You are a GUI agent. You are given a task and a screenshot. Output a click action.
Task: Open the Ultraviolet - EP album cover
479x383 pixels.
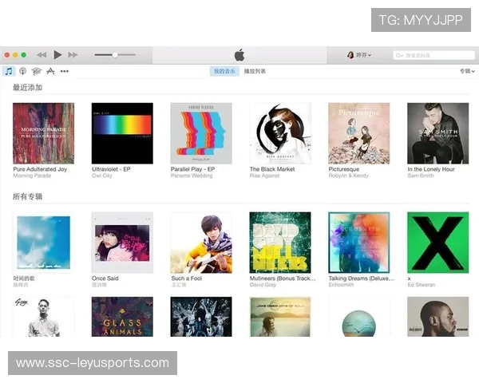(x=122, y=133)
